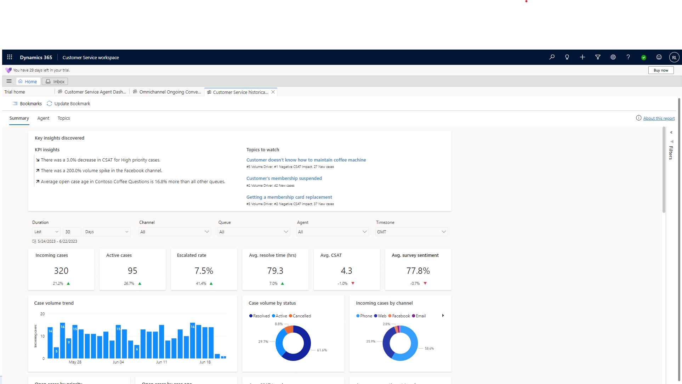
Task: Click the site map hamburger icon
Action: pos(9,81)
